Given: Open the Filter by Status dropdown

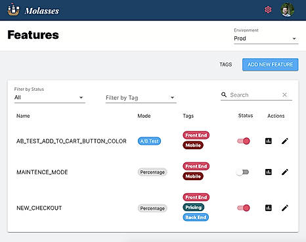Looking at the screenshot, I should click(x=49, y=97).
